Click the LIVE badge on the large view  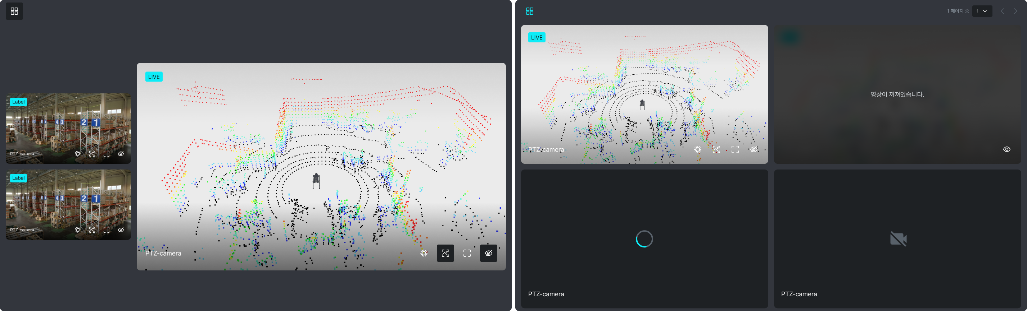[154, 77]
